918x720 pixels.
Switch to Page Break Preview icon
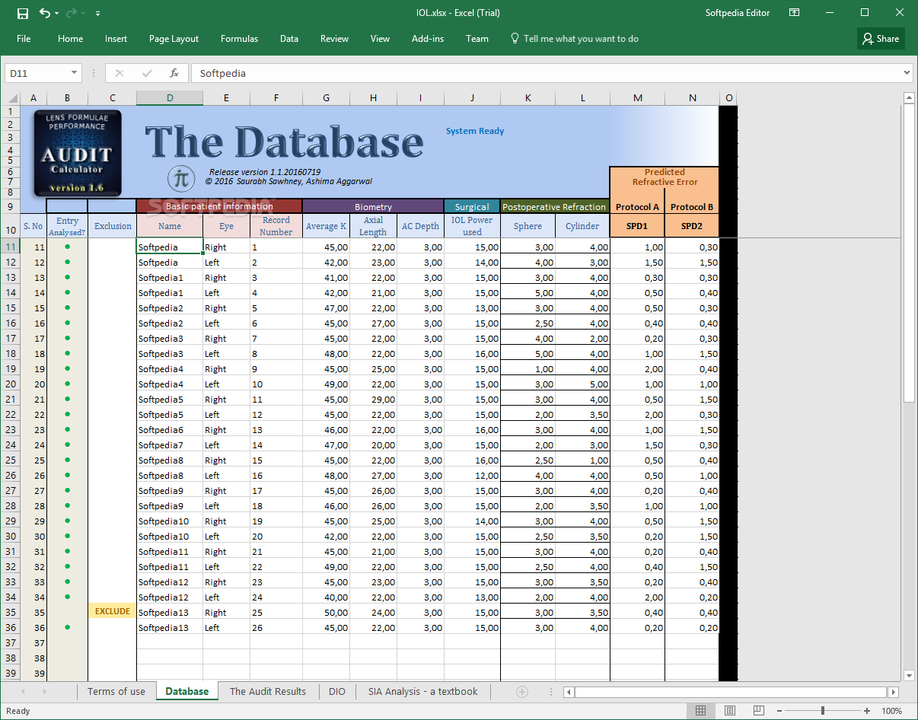(760, 711)
